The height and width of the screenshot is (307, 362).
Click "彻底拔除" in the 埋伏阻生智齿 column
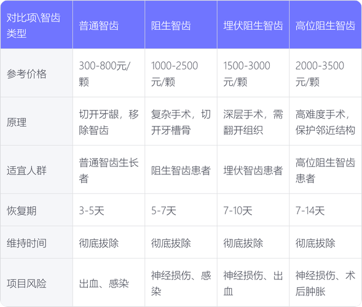[x=253, y=243]
